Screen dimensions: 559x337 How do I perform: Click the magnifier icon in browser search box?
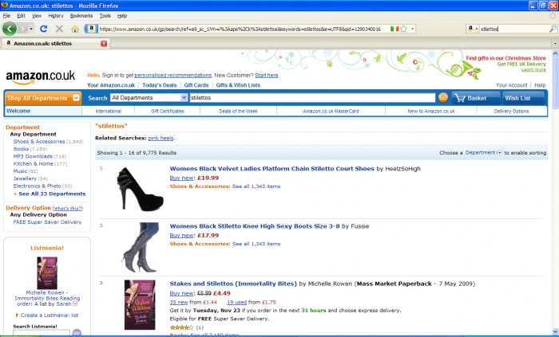553,29
